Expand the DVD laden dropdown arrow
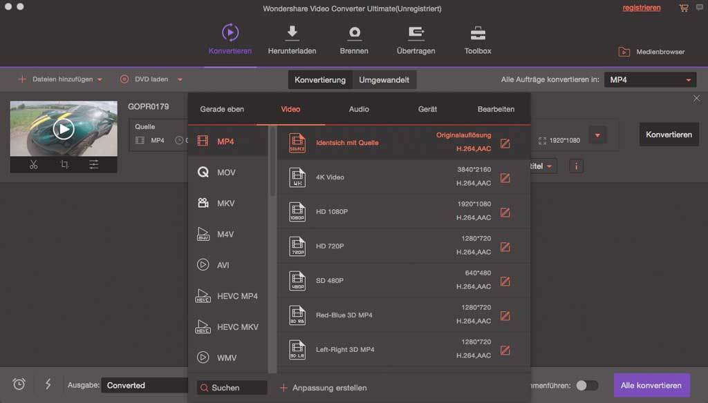Viewport: 708px width, 403px height. point(180,80)
